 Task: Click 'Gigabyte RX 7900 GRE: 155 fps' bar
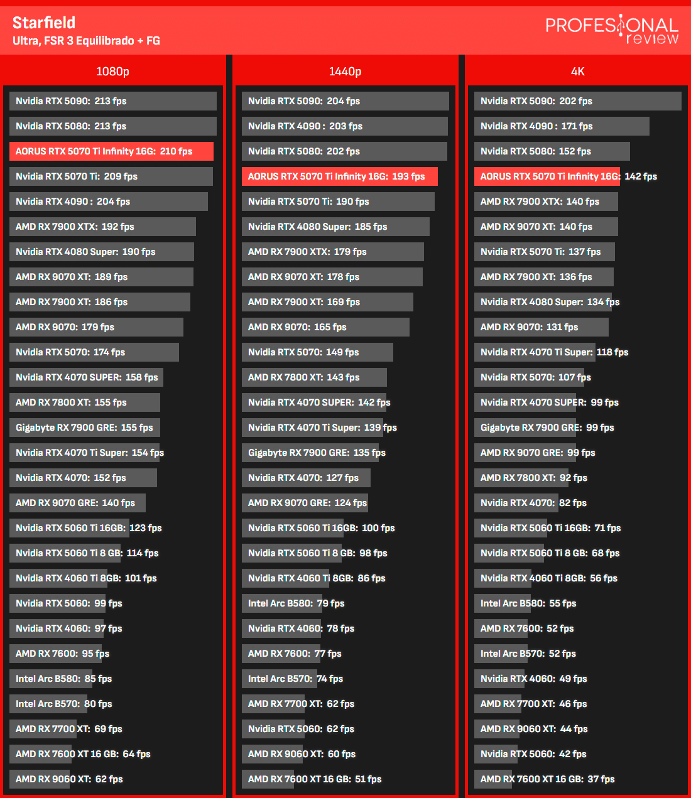click(85, 428)
